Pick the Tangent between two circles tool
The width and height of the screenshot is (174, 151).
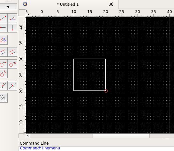(12, 64)
